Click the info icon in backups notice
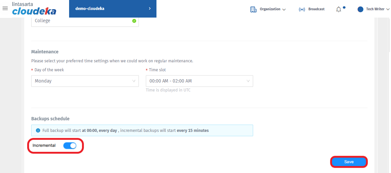The image size is (391, 173). pyautogui.click(x=38, y=131)
